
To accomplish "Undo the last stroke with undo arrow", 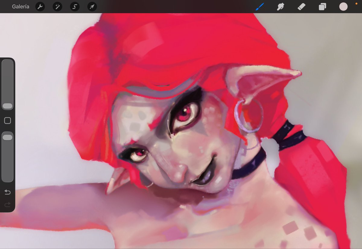I will point(8,192).
